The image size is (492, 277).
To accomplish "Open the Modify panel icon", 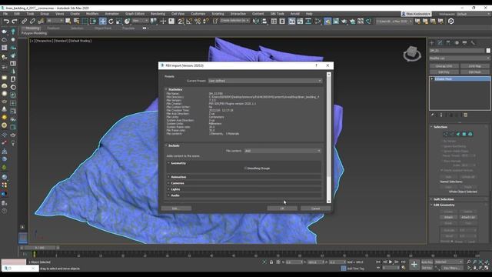I will (440, 43).
